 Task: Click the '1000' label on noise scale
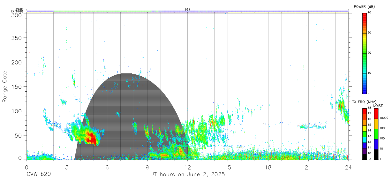pyautogui.click(x=383, y=128)
